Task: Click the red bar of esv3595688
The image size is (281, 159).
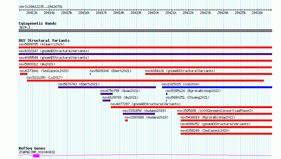Action: (225, 114)
